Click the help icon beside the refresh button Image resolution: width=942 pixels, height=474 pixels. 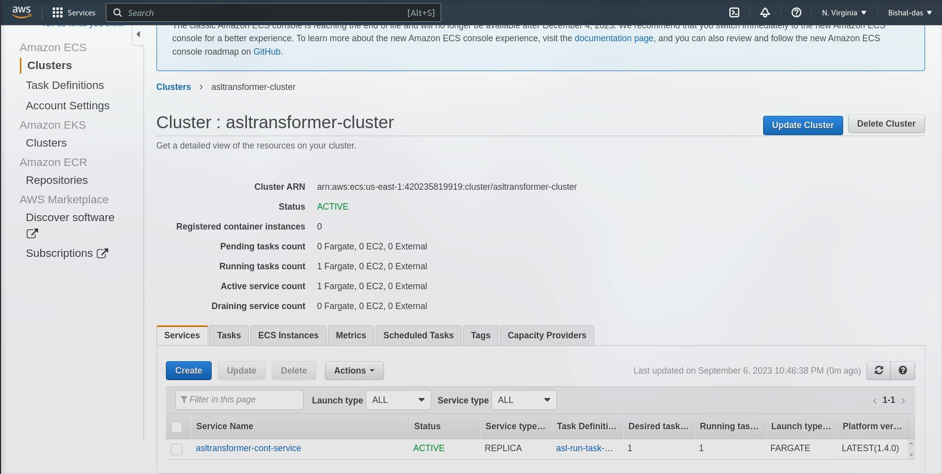903,370
